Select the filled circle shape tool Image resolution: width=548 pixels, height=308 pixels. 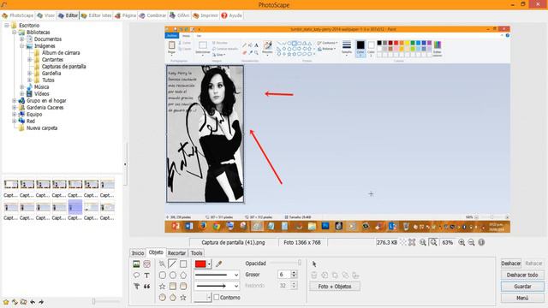click(x=162, y=298)
